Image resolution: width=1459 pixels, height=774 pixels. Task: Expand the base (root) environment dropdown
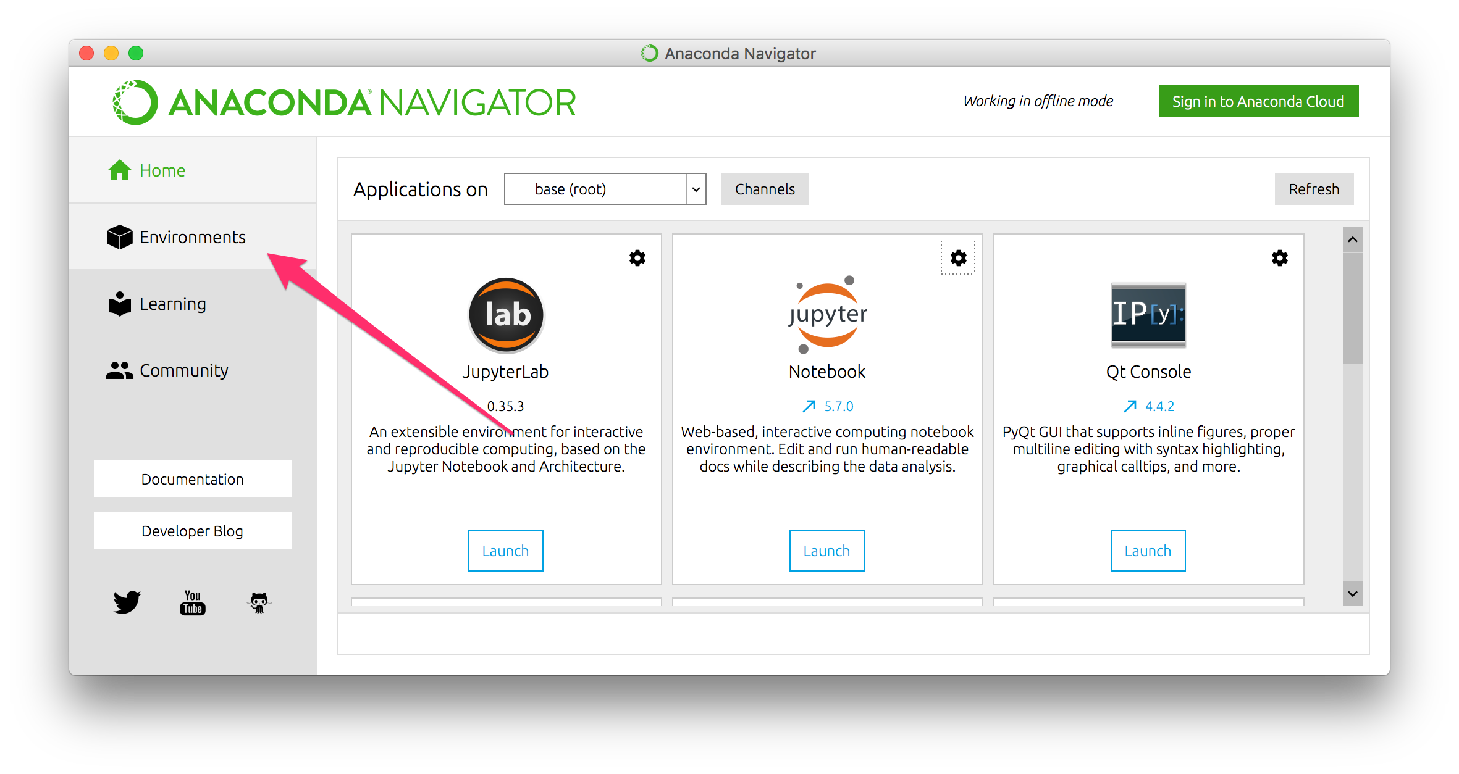point(696,189)
